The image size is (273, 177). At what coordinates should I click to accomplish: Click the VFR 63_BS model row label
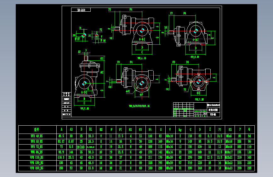coord(37,141)
